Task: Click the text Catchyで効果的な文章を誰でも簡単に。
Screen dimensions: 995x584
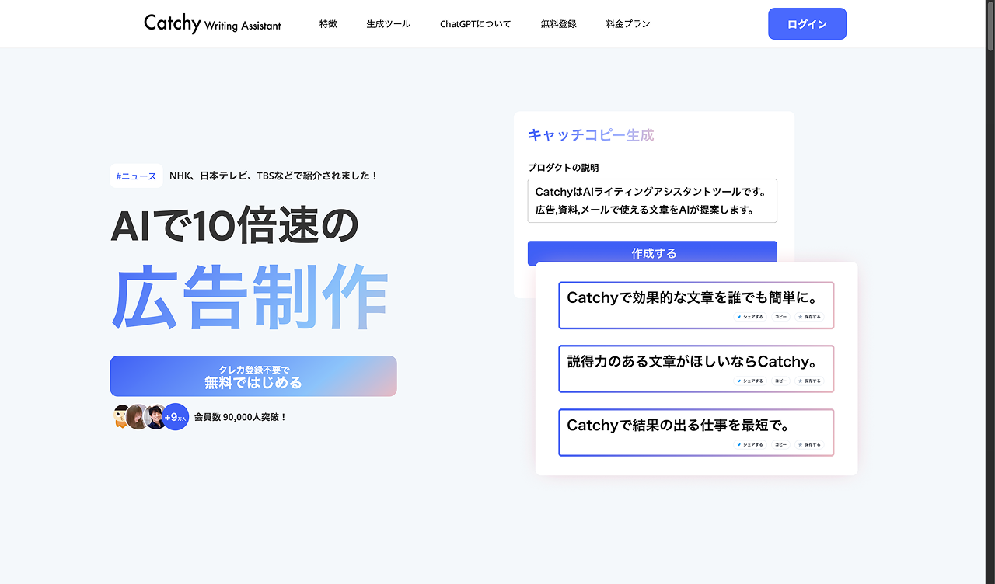Action: (x=692, y=297)
